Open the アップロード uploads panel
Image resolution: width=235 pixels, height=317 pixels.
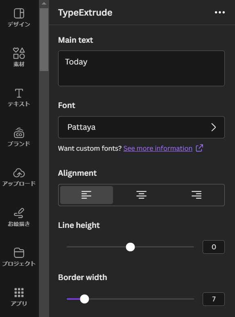pos(19,177)
